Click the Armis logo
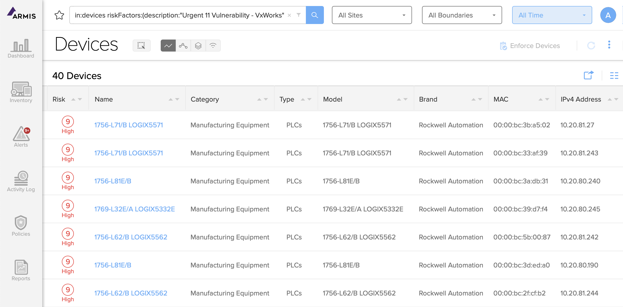This screenshot has height=307, width=623. click(21, 13)
